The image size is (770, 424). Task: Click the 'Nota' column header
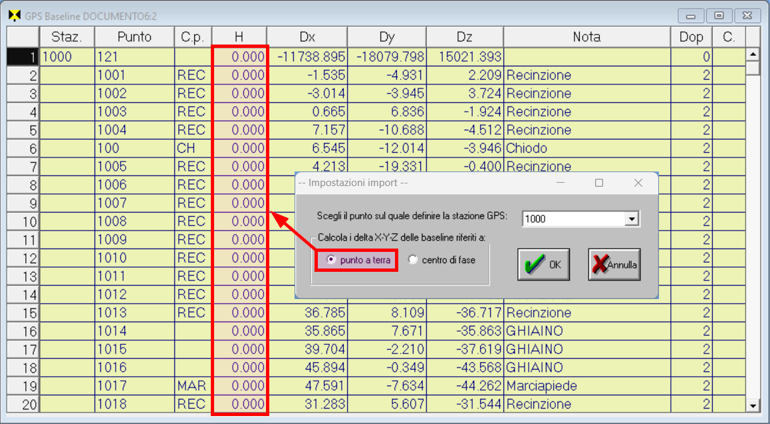(x=586, y=37)
